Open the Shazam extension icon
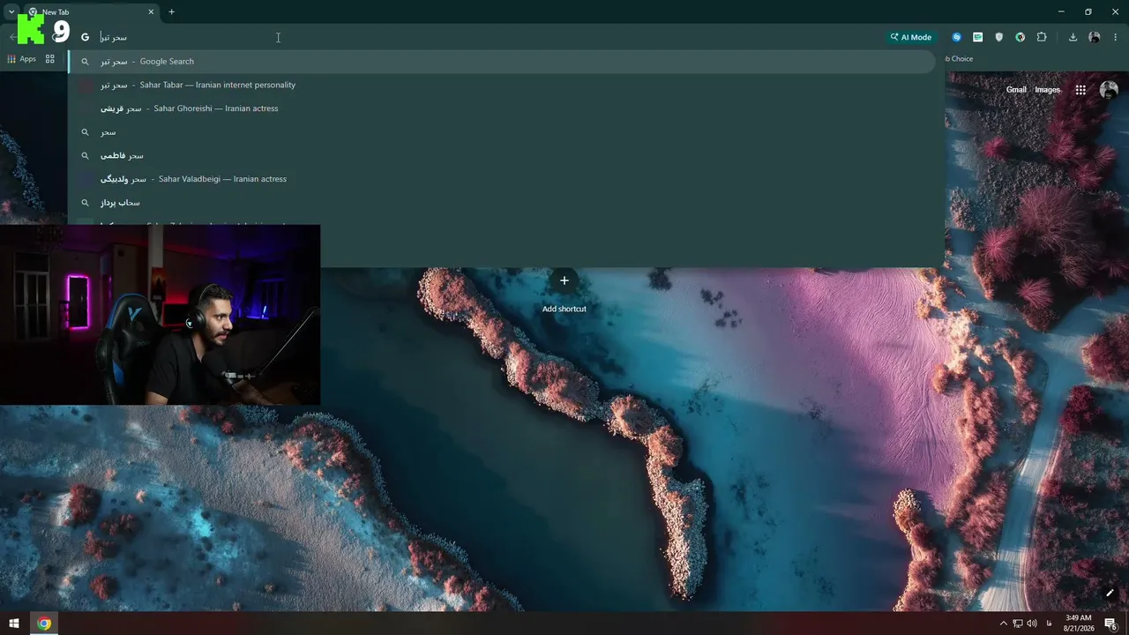The height and width of the screenshot is (635, 1129). [956, 37]
